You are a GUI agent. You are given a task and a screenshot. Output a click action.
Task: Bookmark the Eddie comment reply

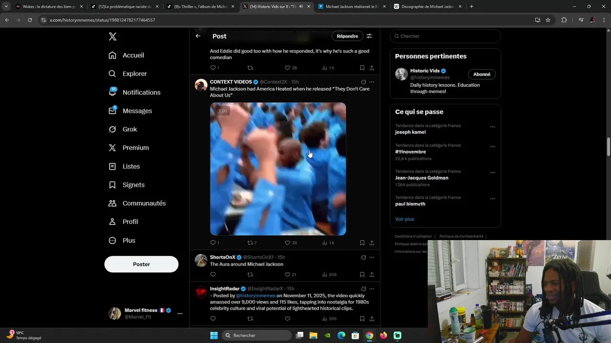(x=362, y=68)
